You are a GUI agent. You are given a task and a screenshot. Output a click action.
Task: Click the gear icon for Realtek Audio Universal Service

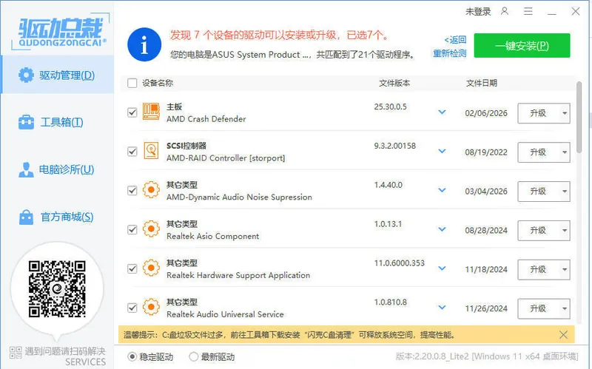pos(151,307)
